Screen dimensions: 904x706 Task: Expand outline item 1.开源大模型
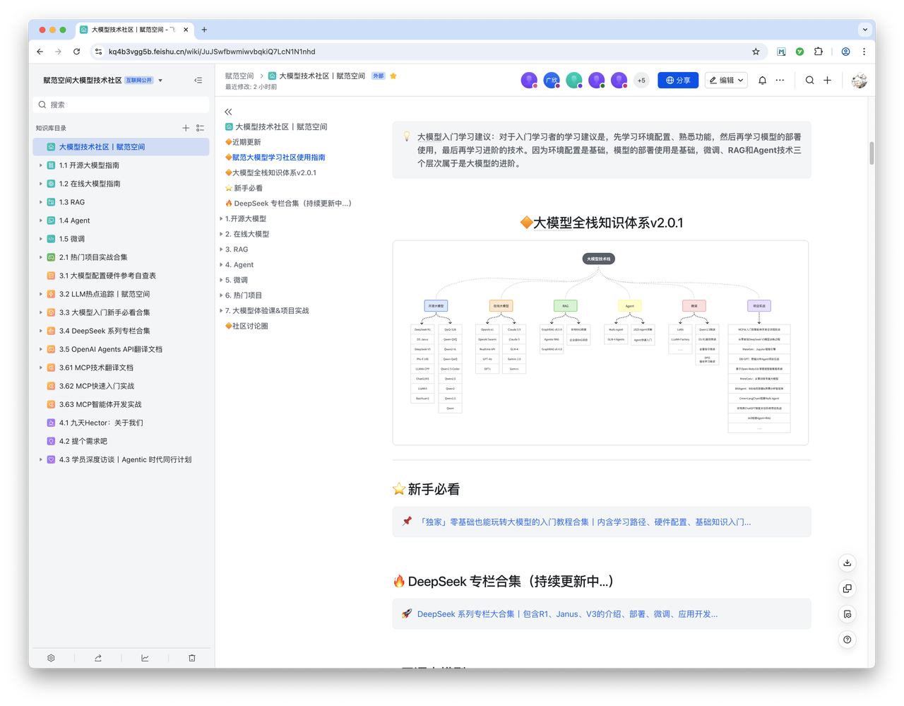click(x=221, y=219)
